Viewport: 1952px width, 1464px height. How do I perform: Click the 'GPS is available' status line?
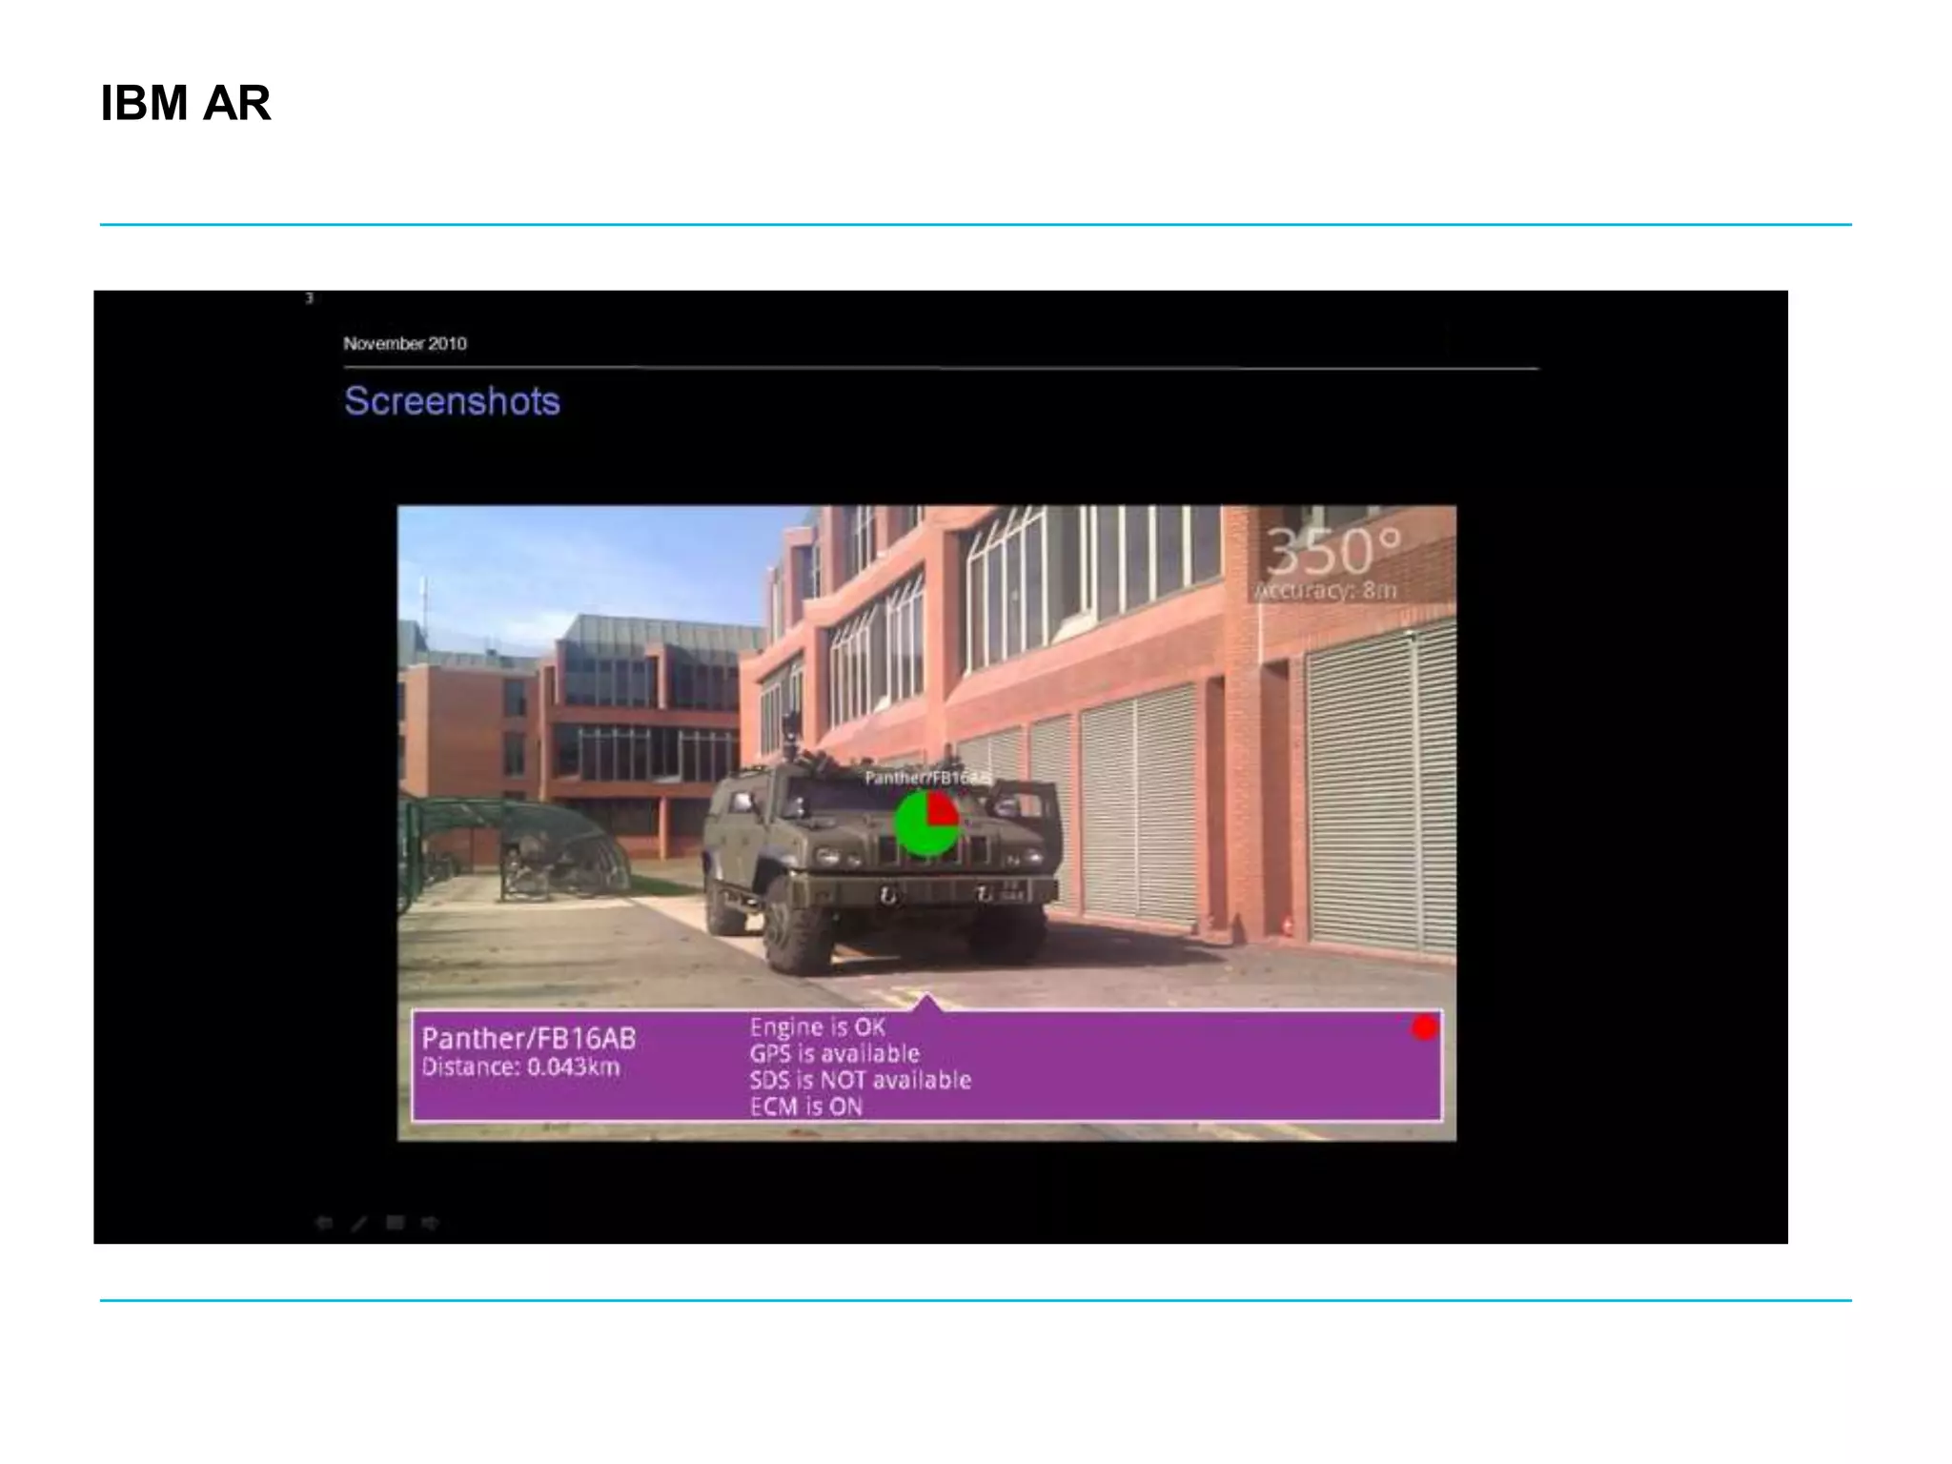coord(834,1053)
